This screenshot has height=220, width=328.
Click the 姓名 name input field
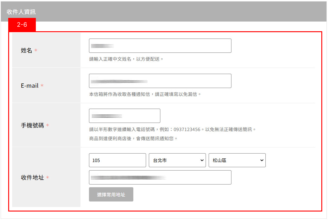(160, 46)
